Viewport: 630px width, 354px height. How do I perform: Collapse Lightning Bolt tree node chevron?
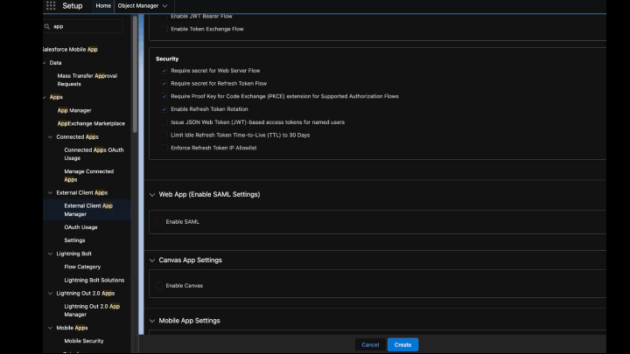50,253
